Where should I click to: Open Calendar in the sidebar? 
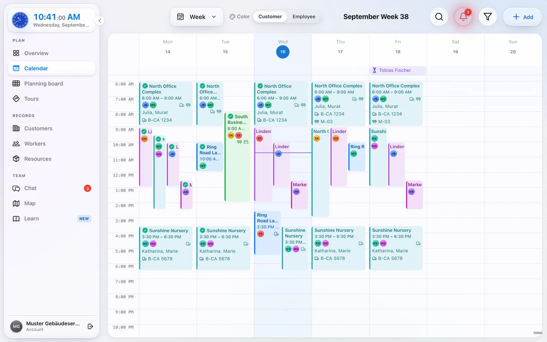[52, 68]
